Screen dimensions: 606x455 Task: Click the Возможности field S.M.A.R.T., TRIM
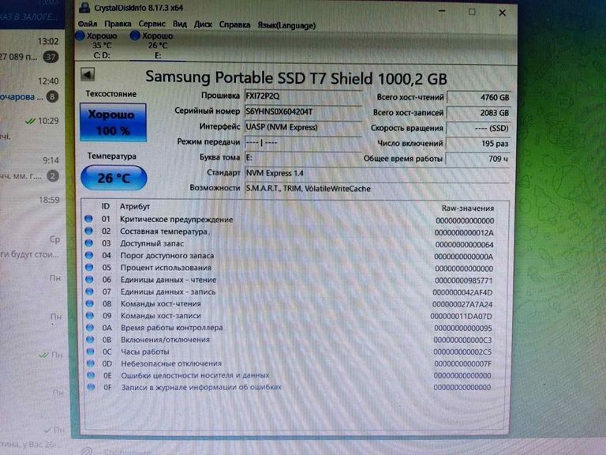point(377,189)
